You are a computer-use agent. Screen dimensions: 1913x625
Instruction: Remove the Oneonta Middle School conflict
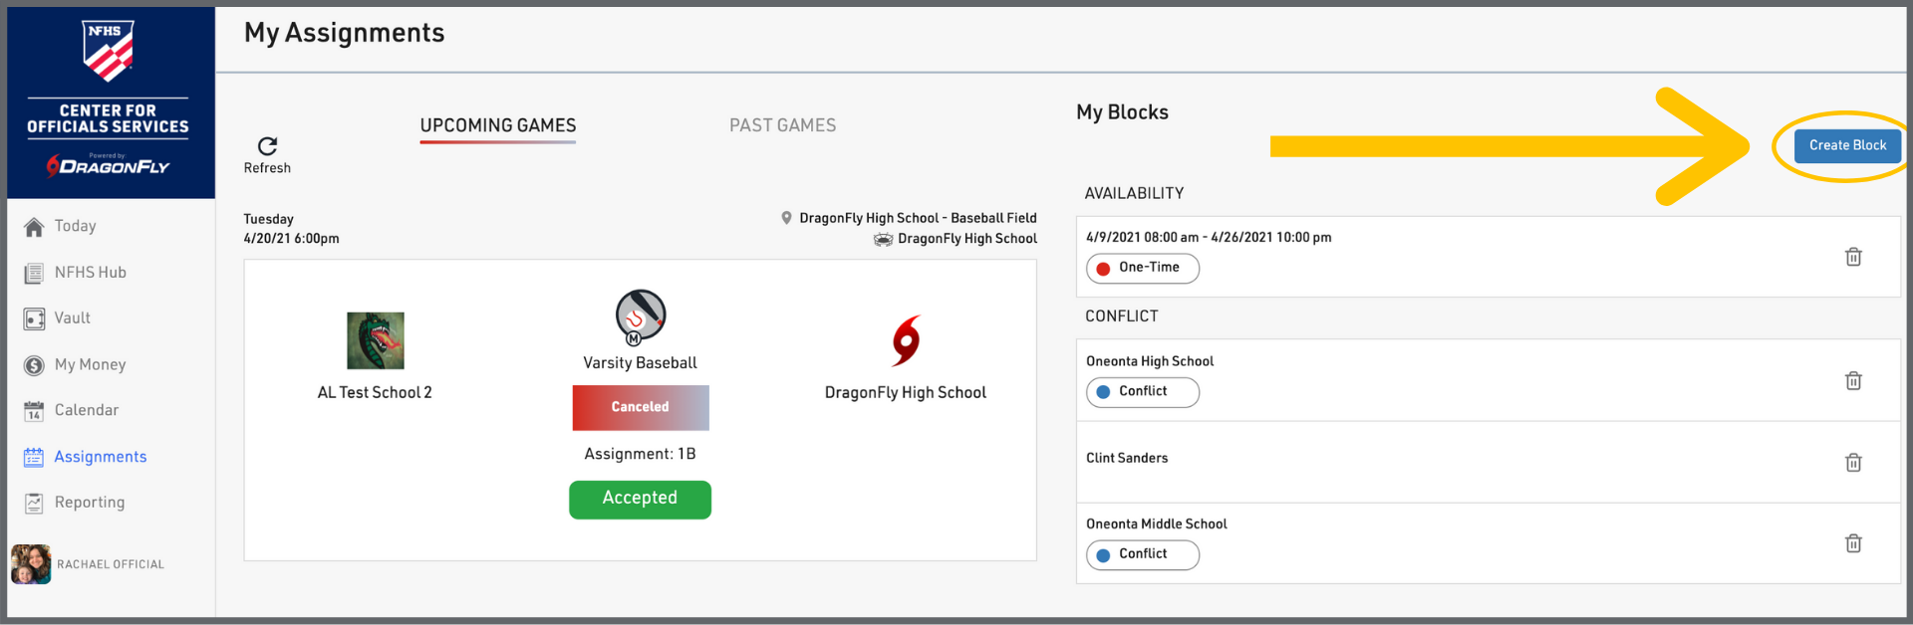pyautogui.click(x=1852, y=543)
